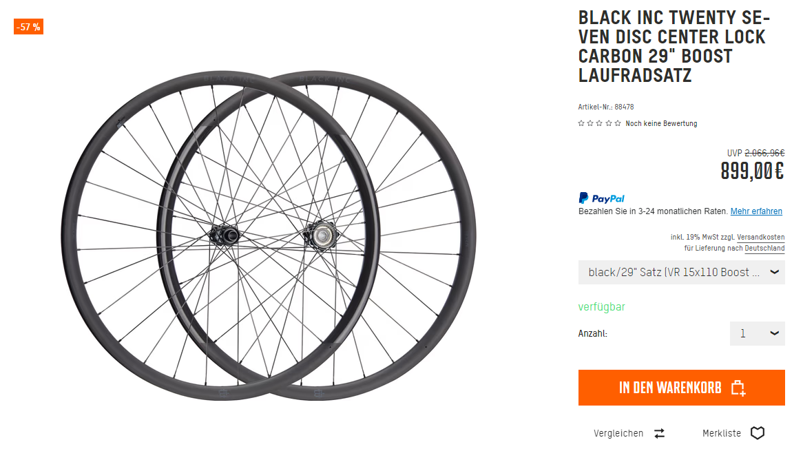Click the Black Inc Twenty Seven product title
Image resolution: width=803 pixels, height=451 pixels.
coord(674,46)
